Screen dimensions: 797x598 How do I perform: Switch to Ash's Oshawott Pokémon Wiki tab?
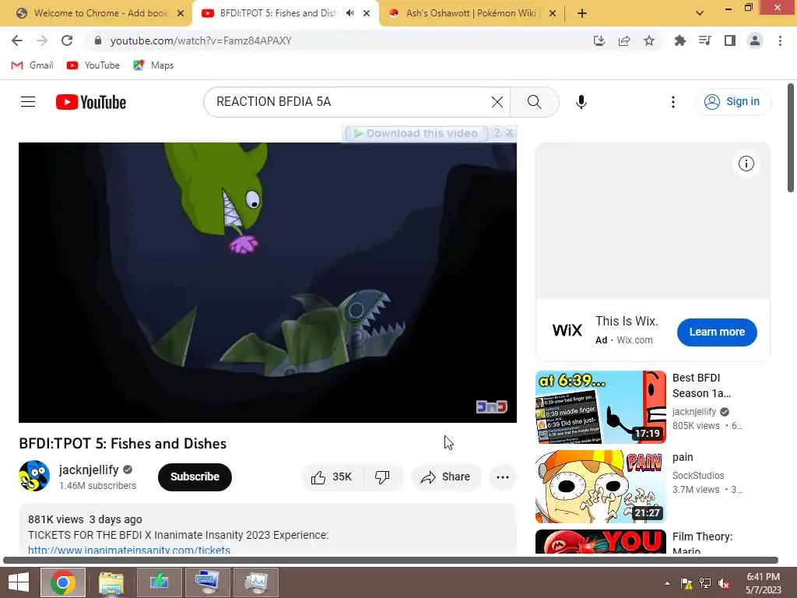click(471, 13)
